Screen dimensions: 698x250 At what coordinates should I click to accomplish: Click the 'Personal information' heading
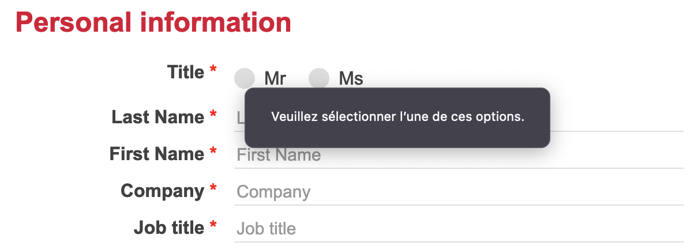[x=153, y=23]
